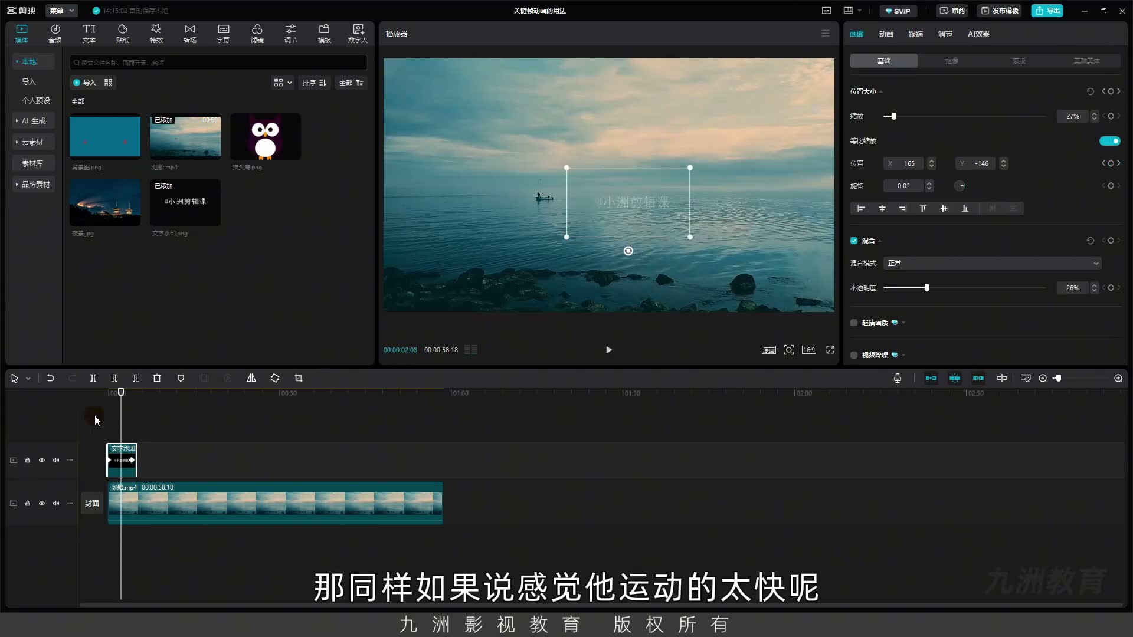Mute the 划船.mp4 main track
This screenshot has width=1133, height=637.
point(56,503)
